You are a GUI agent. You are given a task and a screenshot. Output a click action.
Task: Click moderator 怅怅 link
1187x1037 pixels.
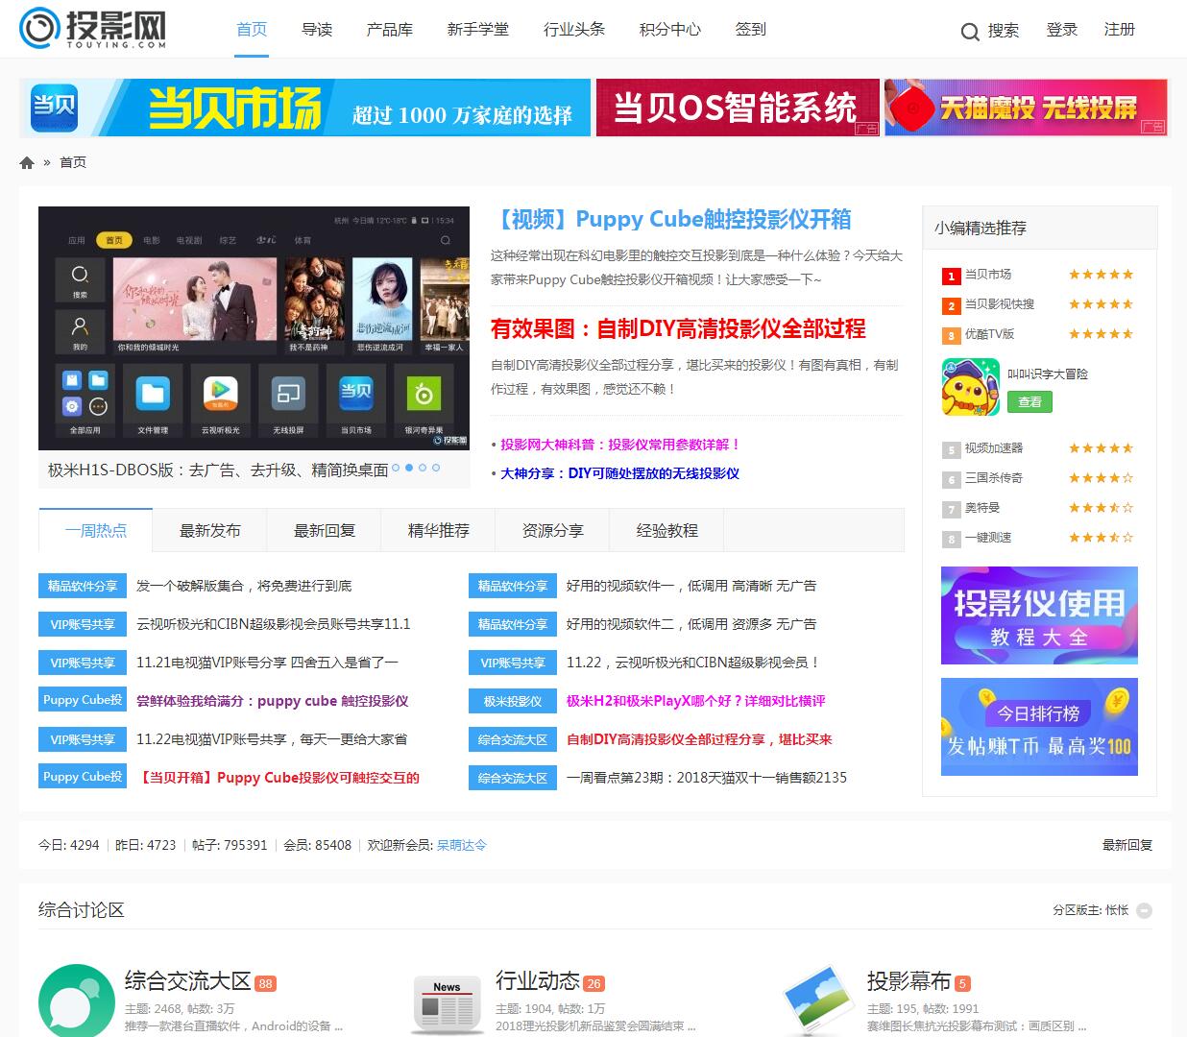click(1117, 910)
